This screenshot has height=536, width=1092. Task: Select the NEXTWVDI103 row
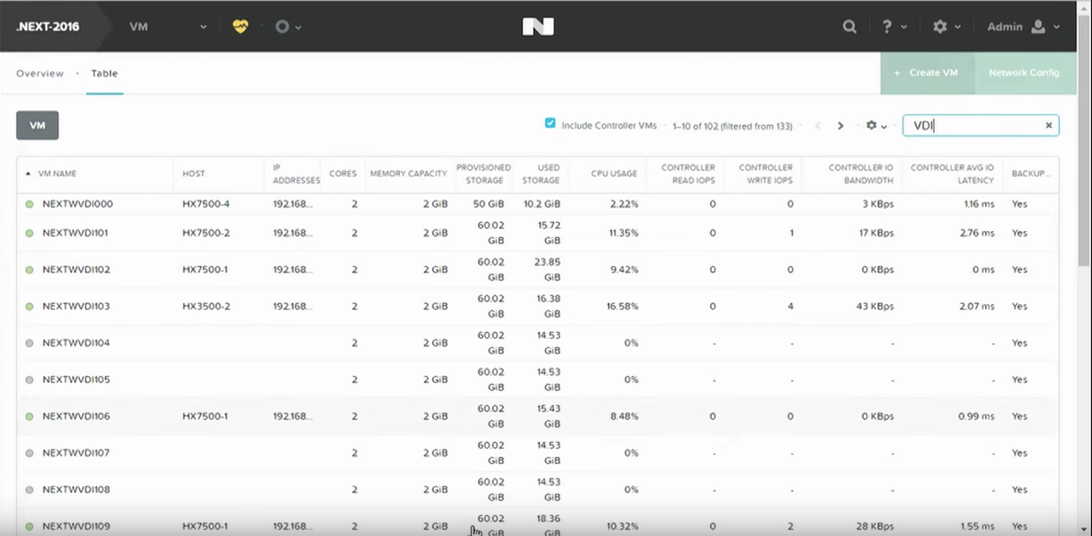tap(537, 307)
